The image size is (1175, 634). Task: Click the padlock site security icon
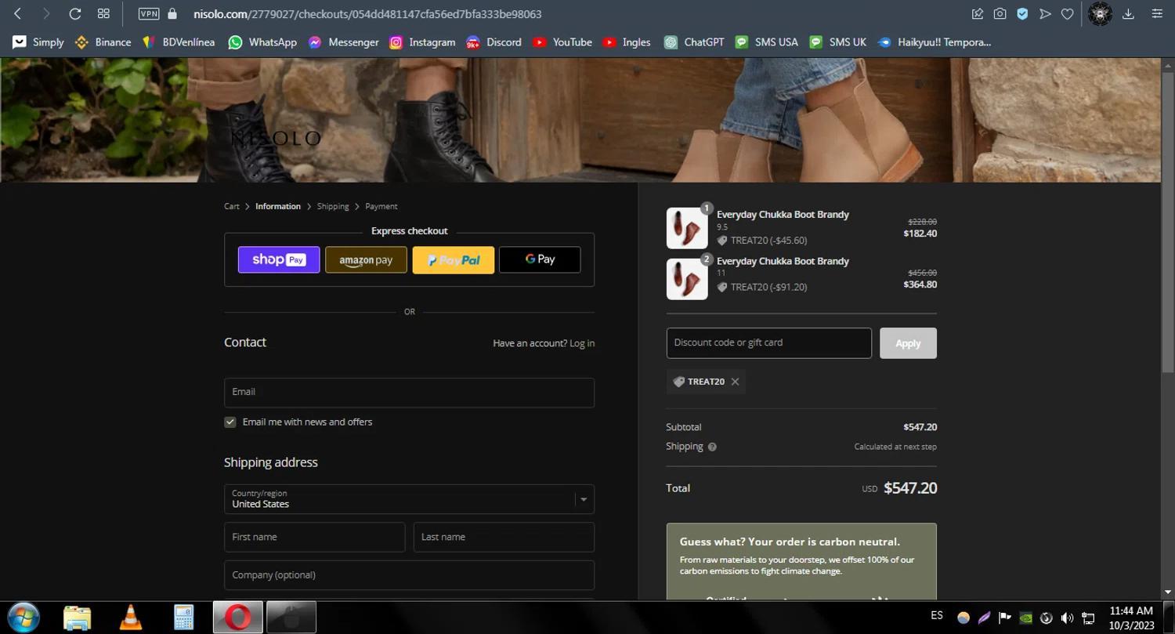point(173,13)
